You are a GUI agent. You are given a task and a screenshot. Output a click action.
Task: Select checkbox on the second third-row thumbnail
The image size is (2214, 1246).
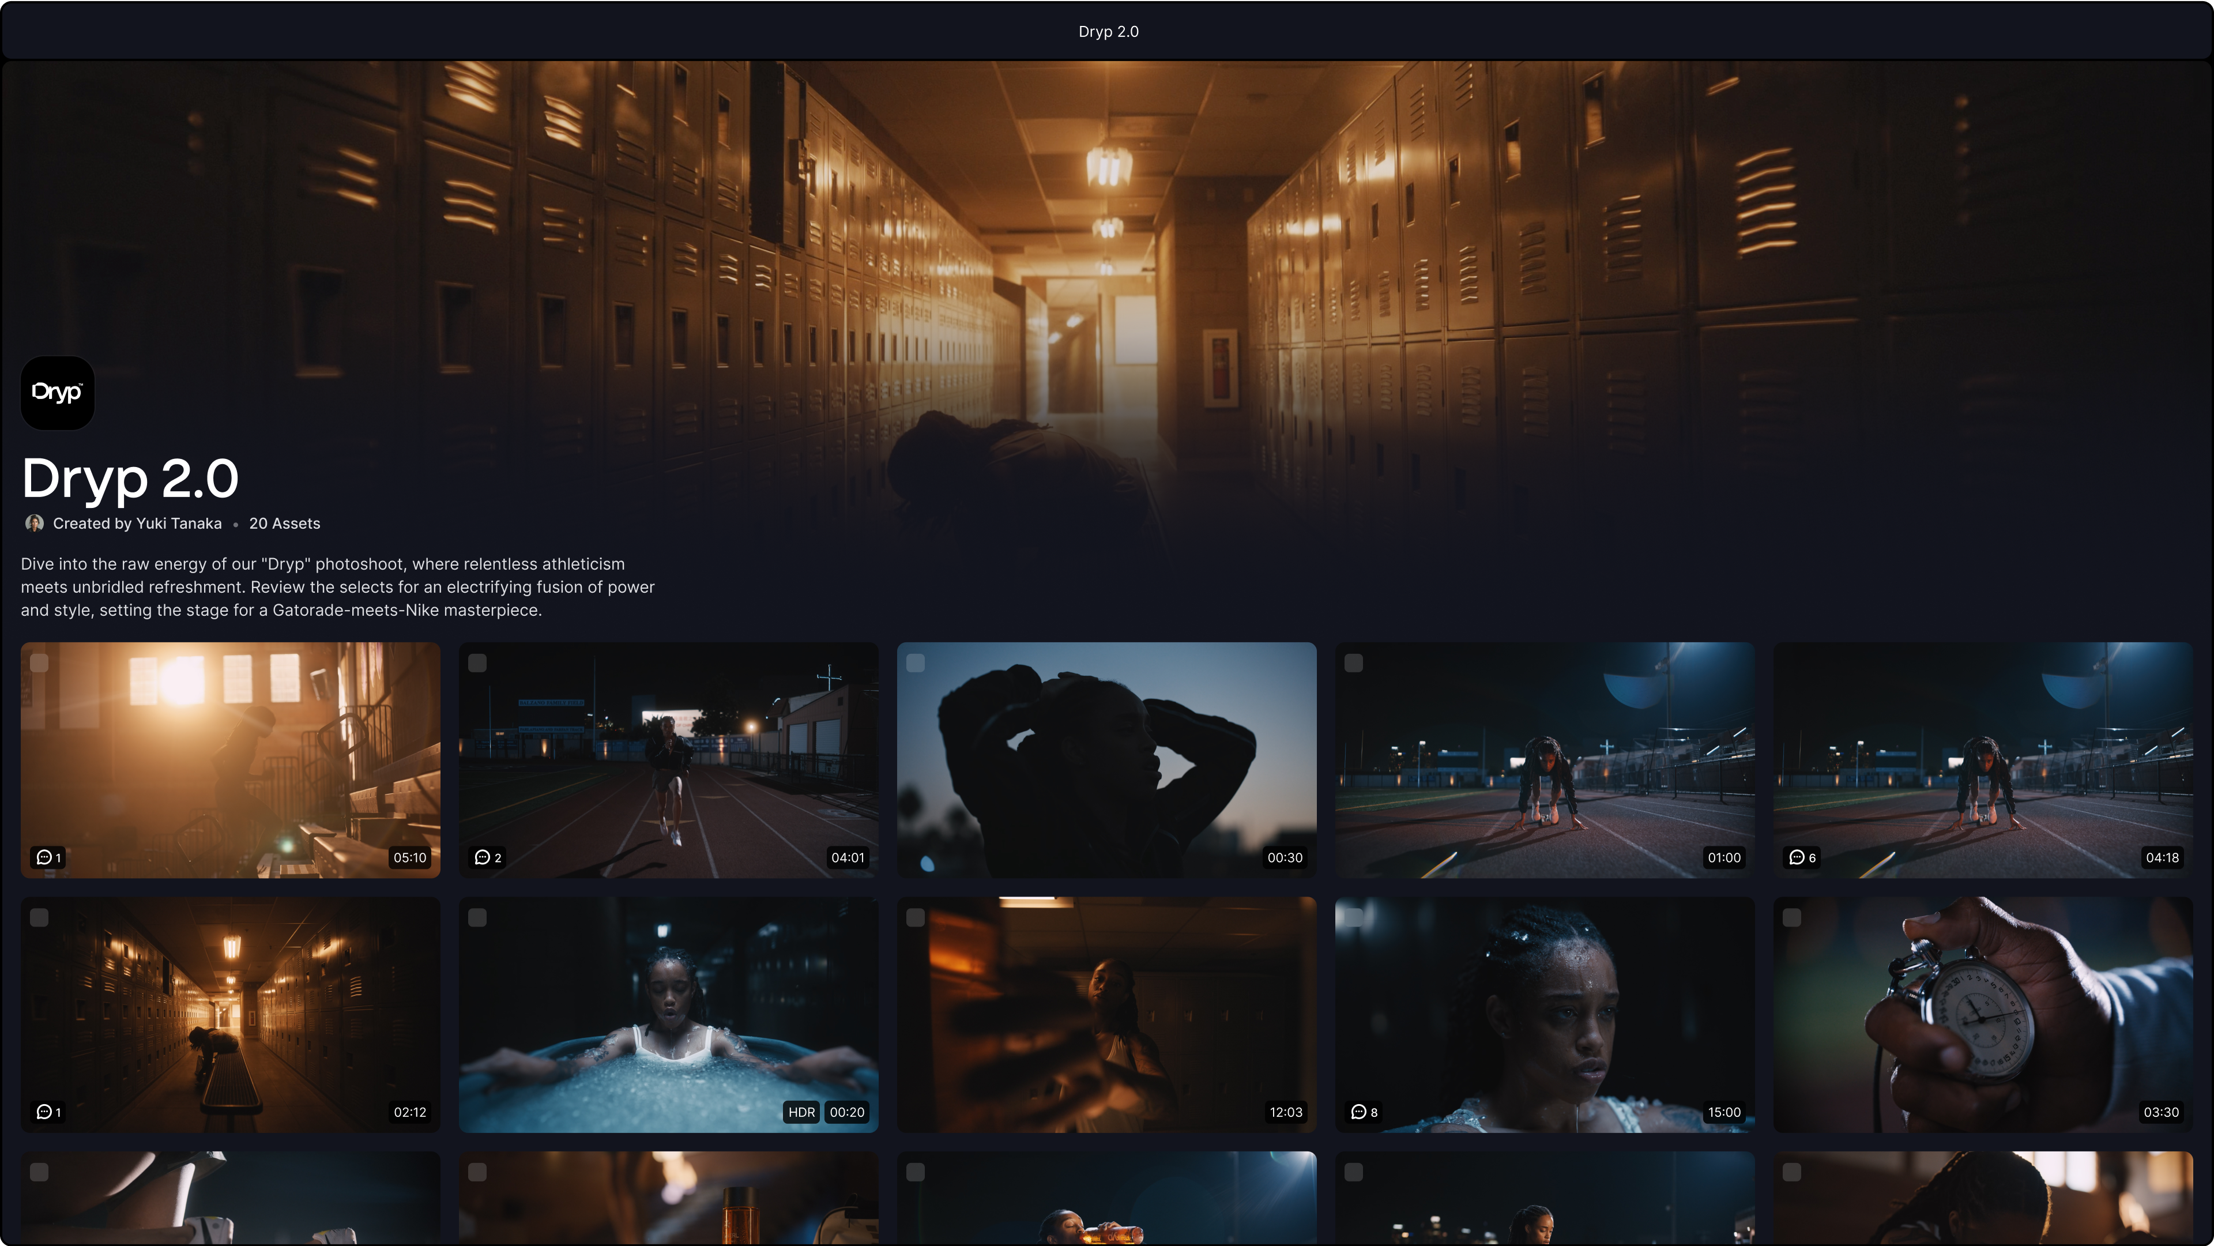[478, 1172]
